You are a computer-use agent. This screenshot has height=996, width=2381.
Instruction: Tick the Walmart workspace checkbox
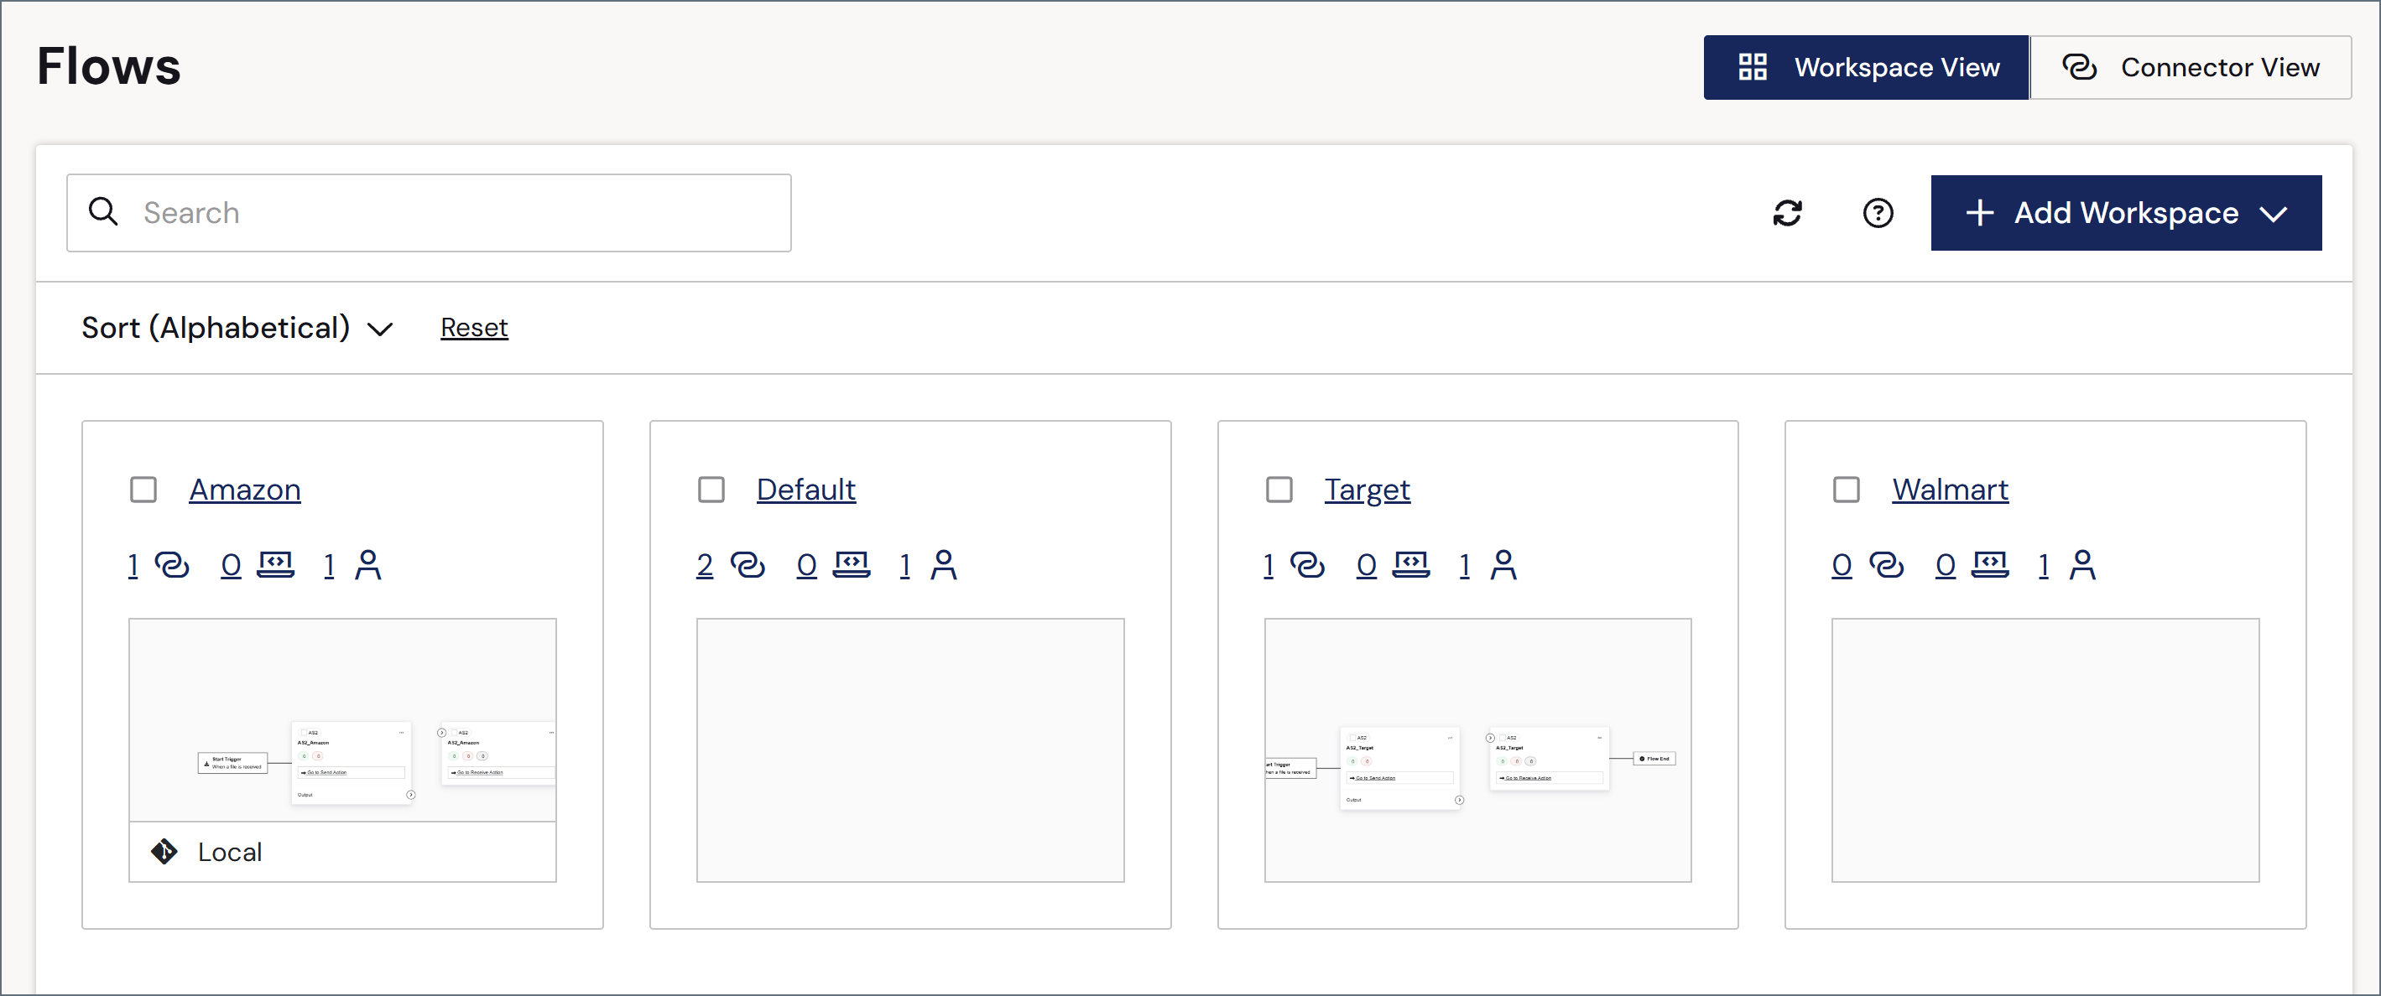(x=1846, y=490)
